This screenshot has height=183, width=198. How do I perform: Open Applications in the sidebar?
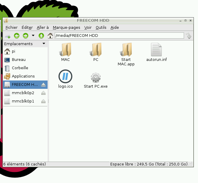(25, 76)
